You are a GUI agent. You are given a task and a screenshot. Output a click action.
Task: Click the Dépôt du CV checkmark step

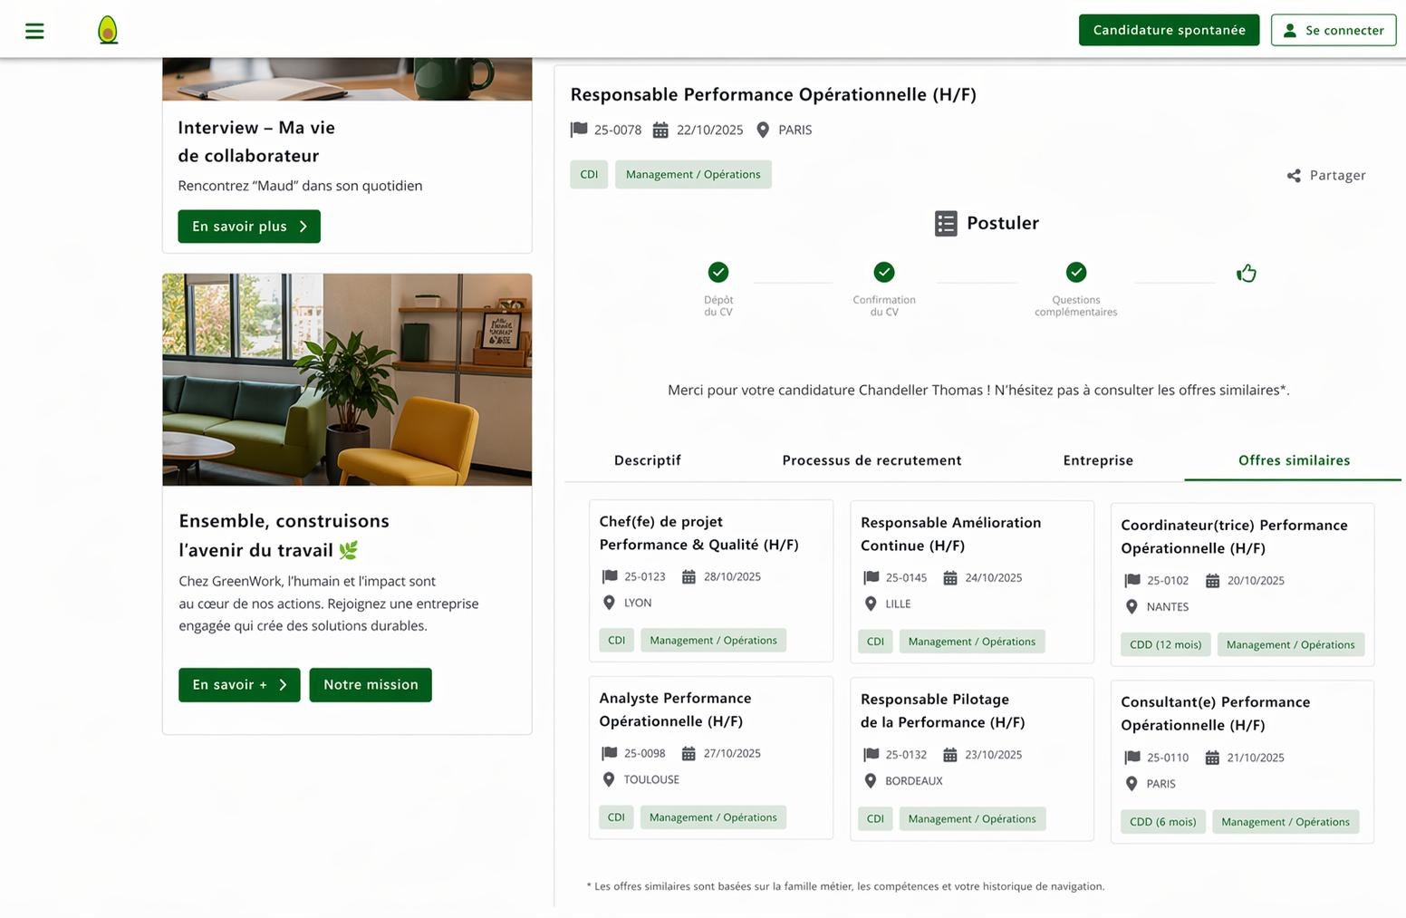(x=718, y=272)
